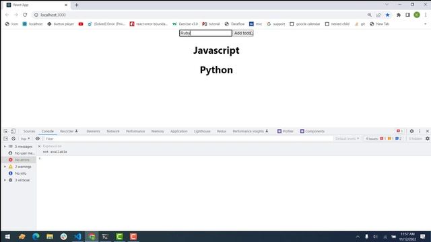Click the Python todo heading
This screenshot has height=242, width=431.
(216, 70)
